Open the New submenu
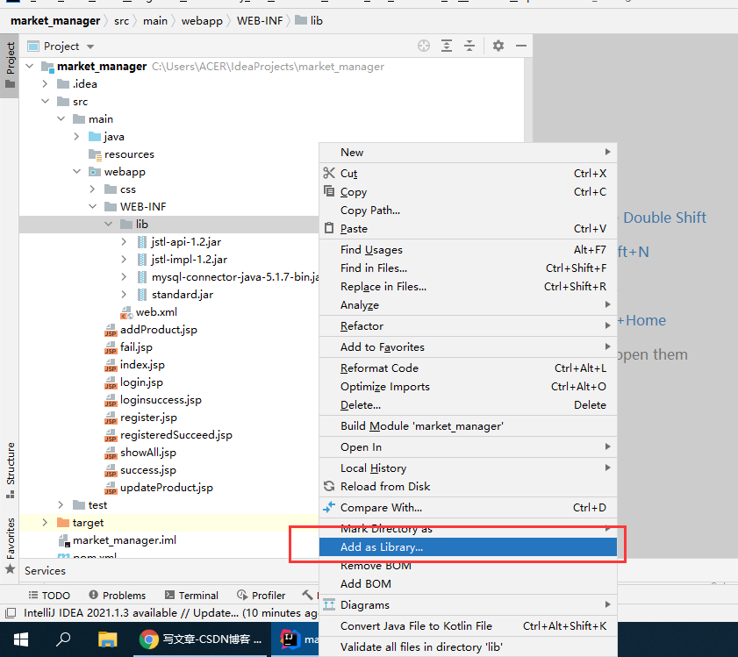738x657 pixels. point(468,152)
